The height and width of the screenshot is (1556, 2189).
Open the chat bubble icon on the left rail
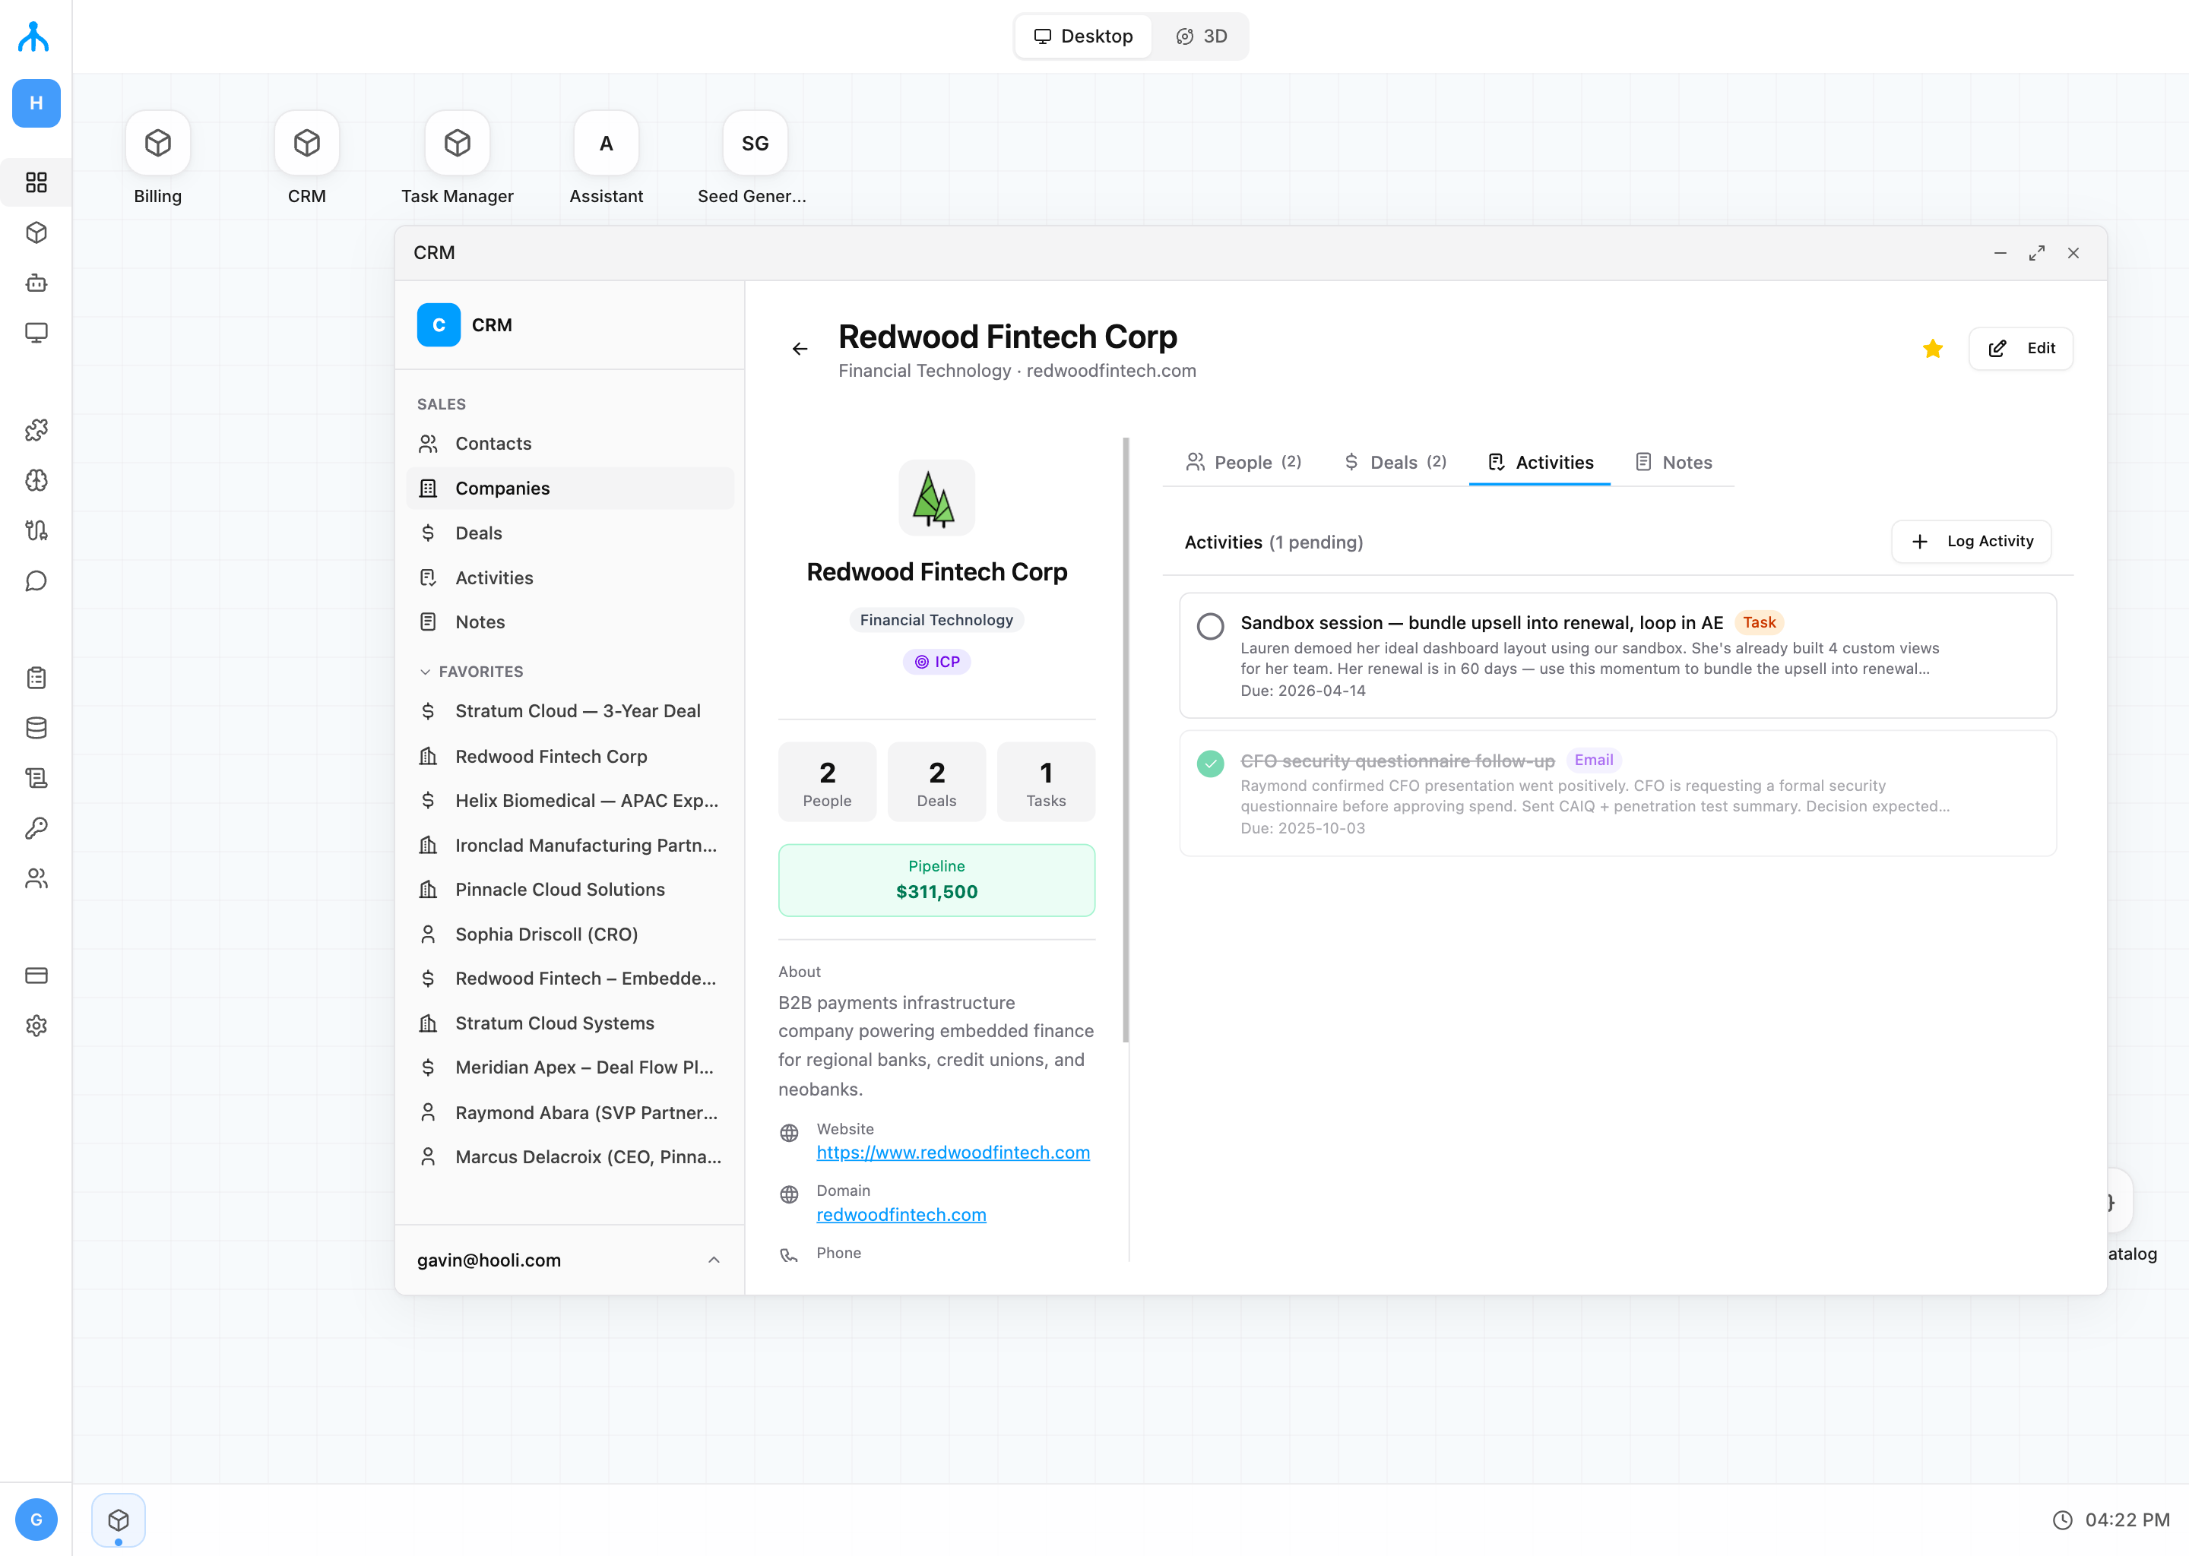[36, 580]
